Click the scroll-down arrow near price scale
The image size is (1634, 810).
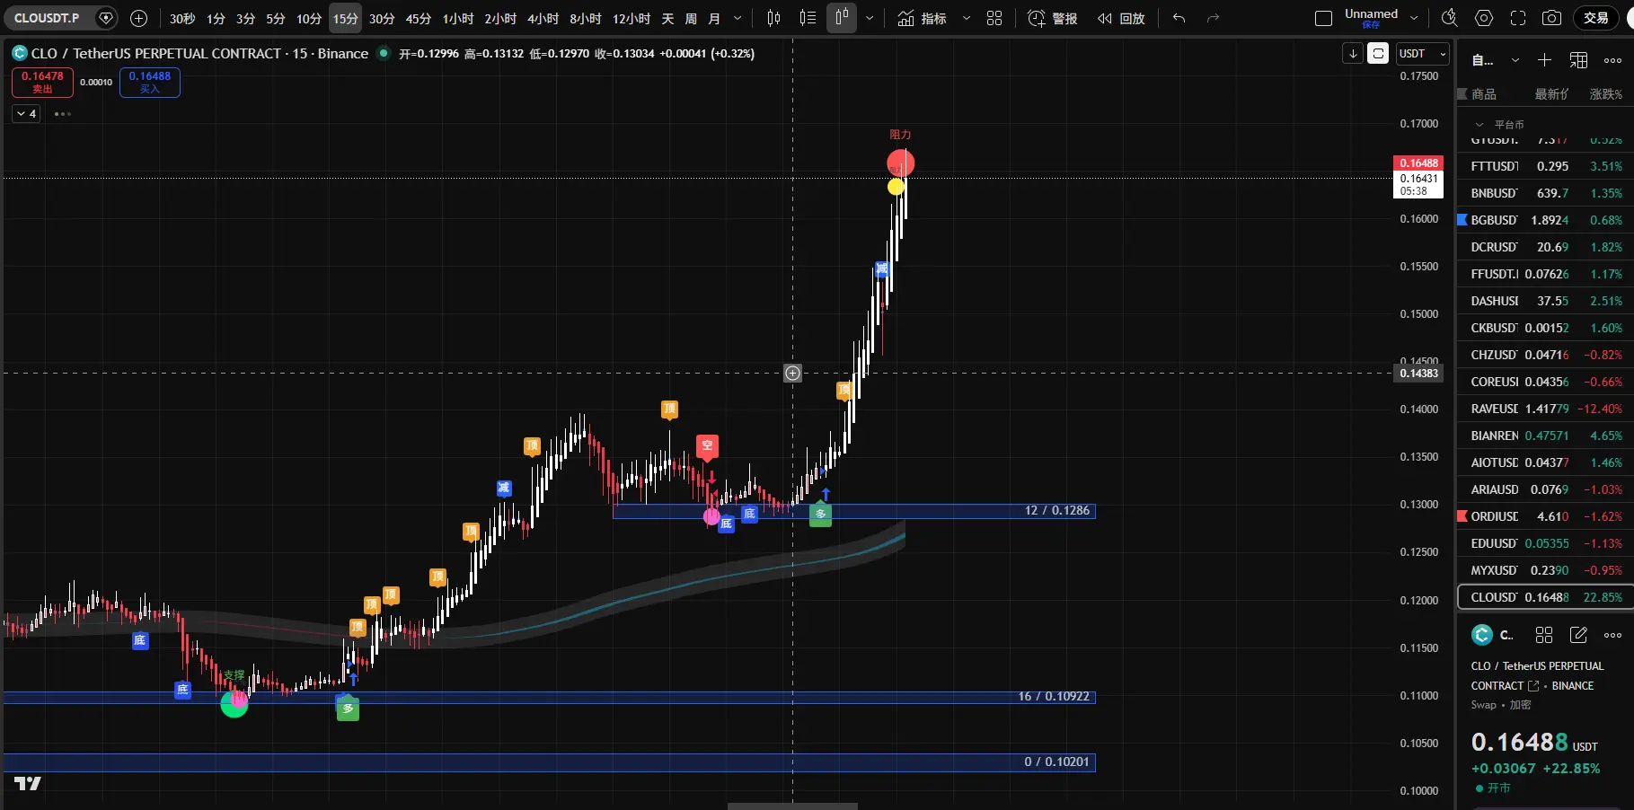tap(1353, 54)
